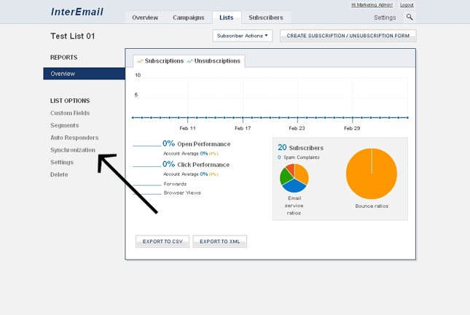Switch to the Campaigns tab
470x315 pixels.
click(188, 17)
